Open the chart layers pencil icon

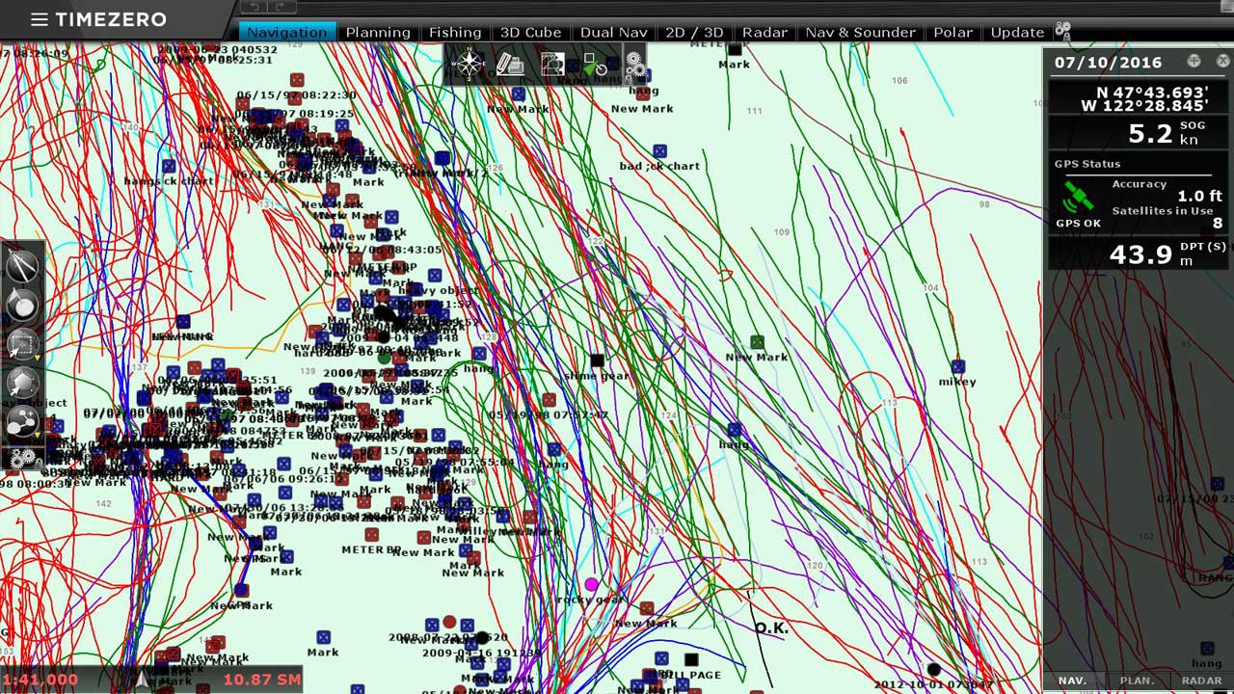pyautogui.click(x=510, y=65)
